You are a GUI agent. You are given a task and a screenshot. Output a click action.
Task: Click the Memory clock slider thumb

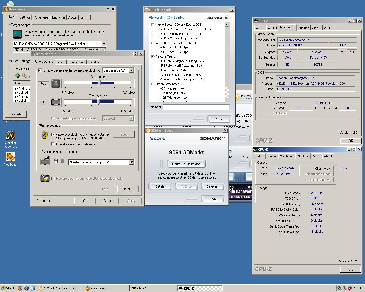point(98,102)
